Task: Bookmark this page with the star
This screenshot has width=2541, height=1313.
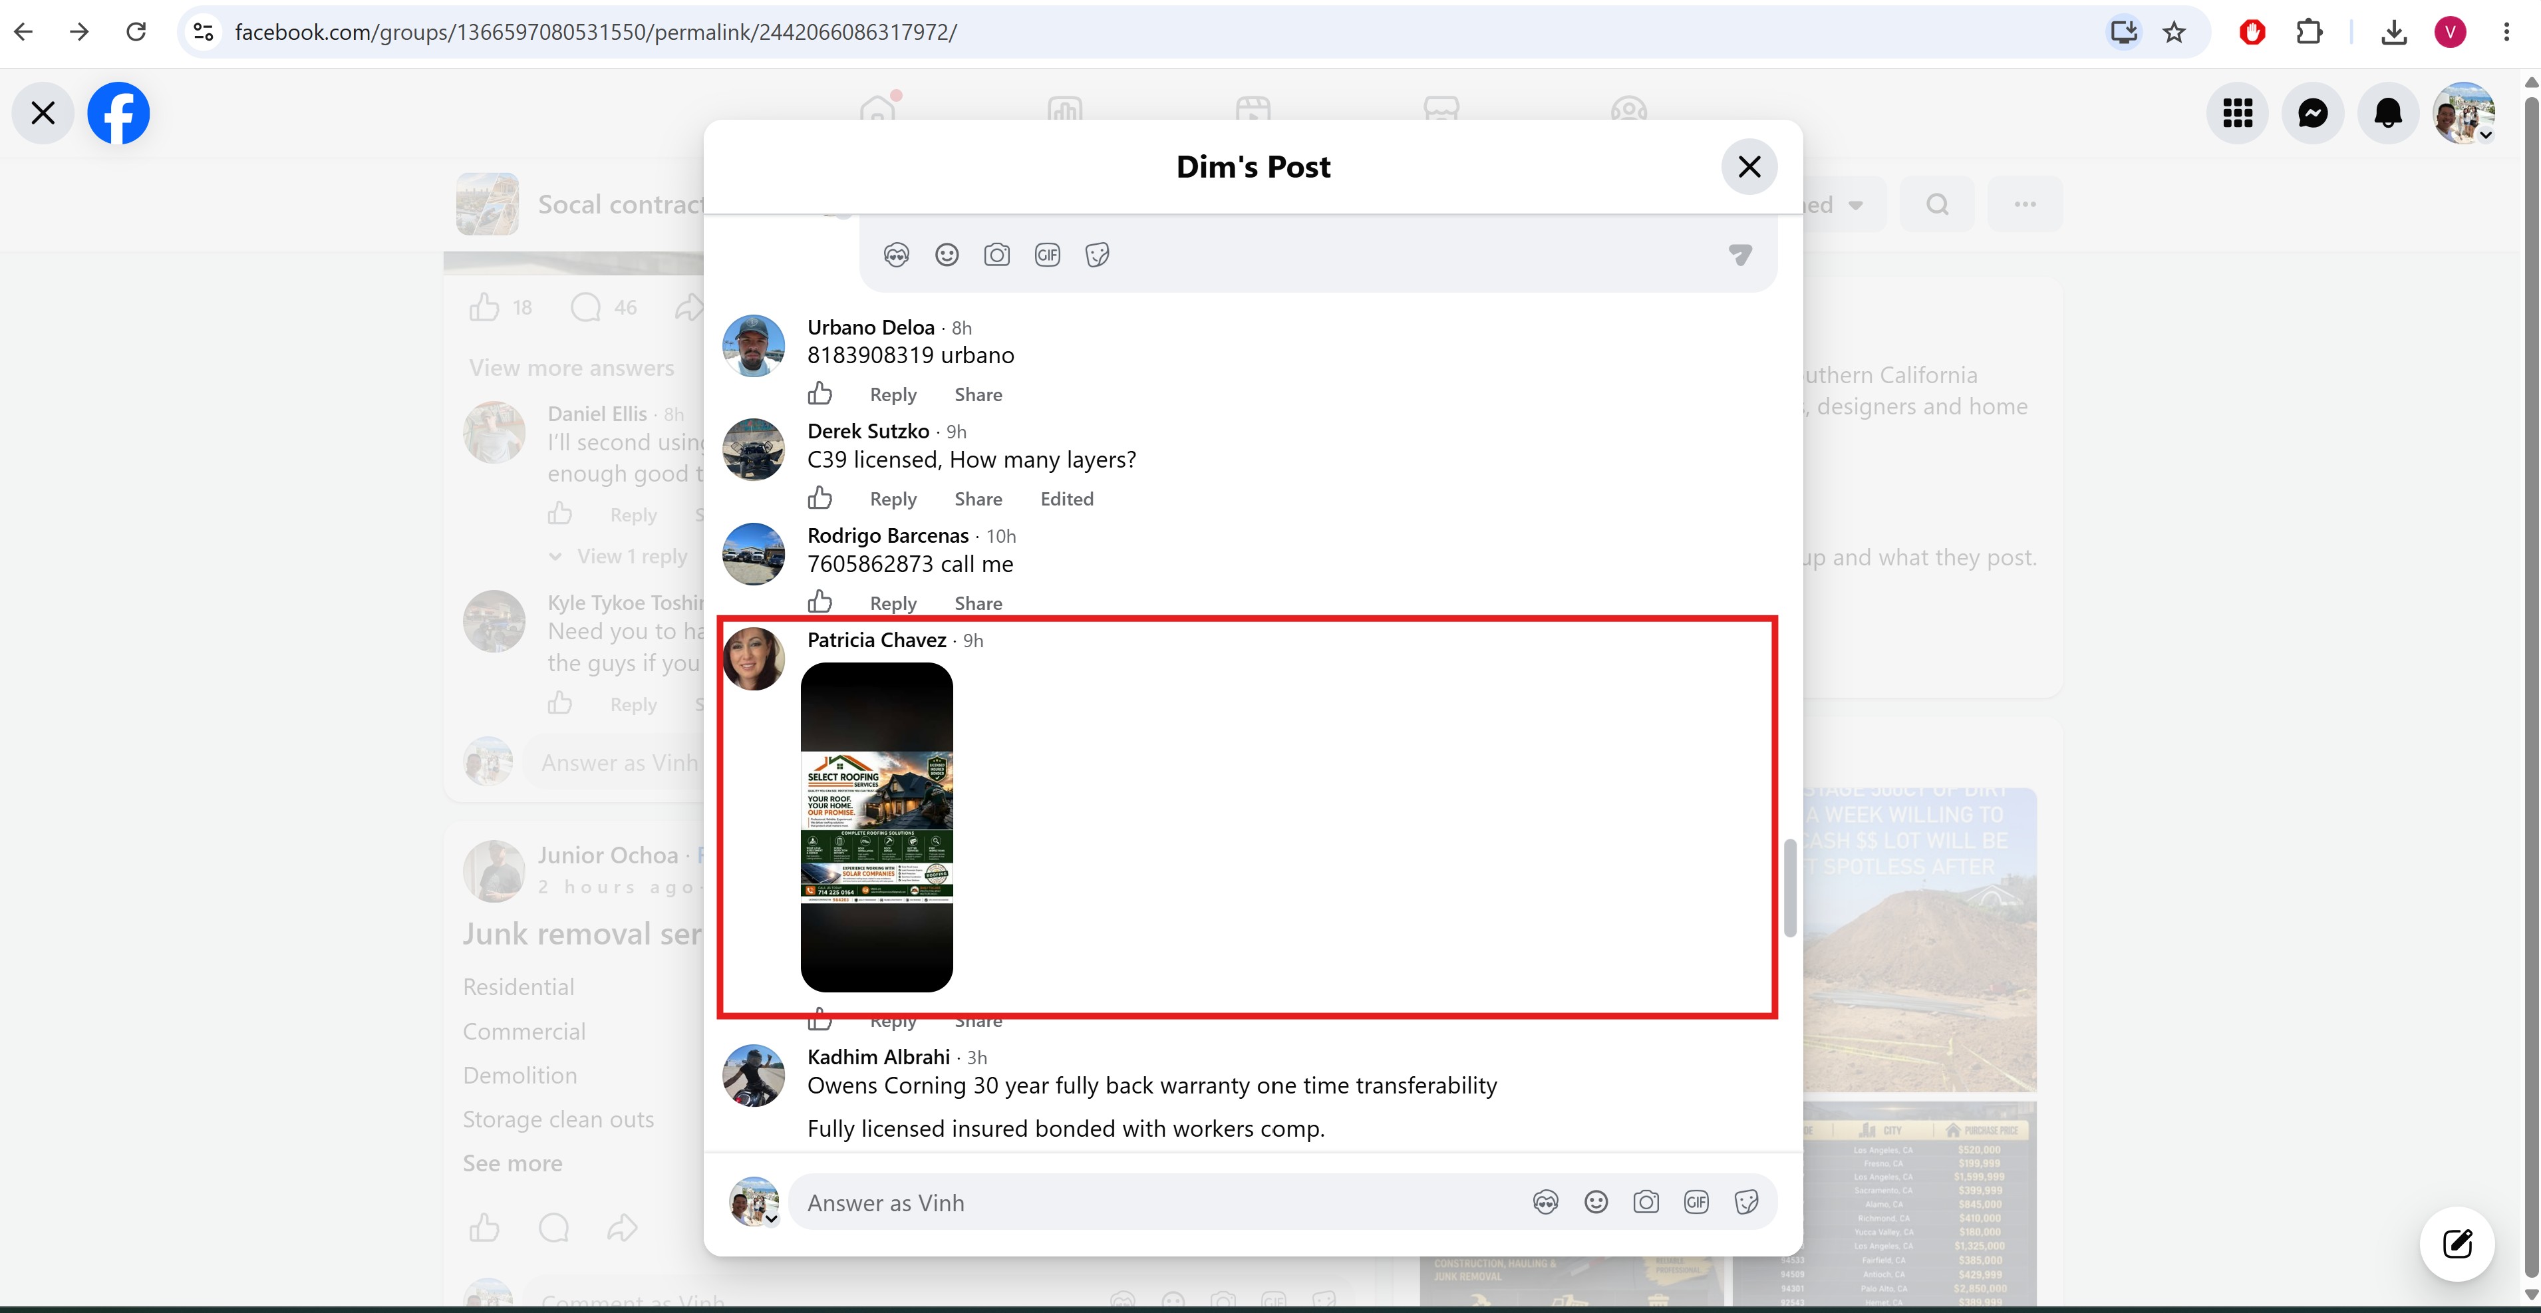Action: pos(2173,33)
